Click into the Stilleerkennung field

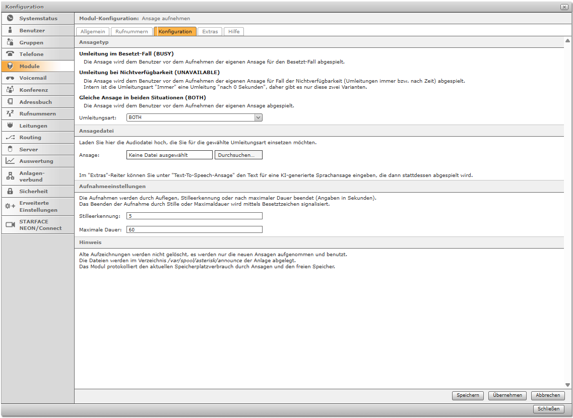click(x=195, y=216)
